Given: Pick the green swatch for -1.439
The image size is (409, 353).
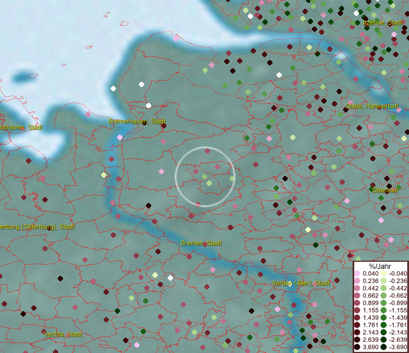Looking at the screenshot, I should coord(384,318).
